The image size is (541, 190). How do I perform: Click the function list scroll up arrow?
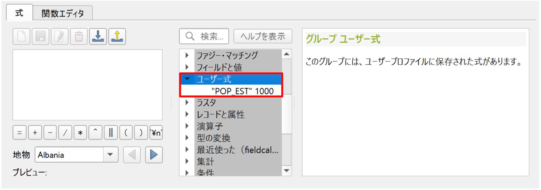[x=287, y=54]
